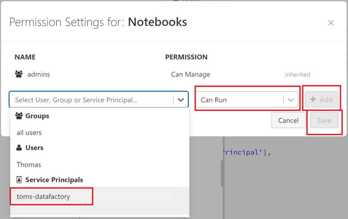Click the Can Run chevron arrow
This screenshot has width=348, height=219.
coord(291,100)
